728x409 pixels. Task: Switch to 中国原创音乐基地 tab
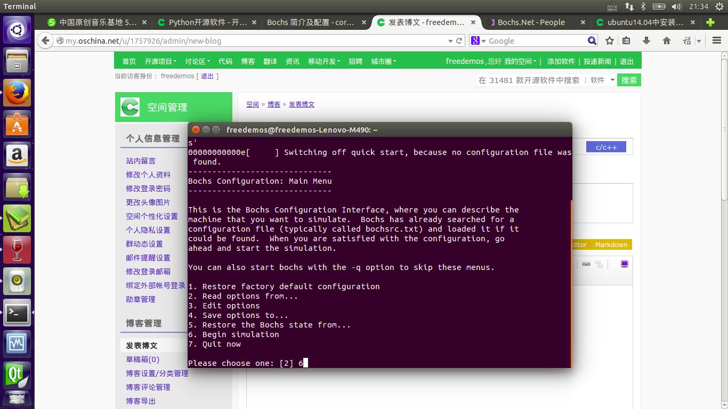click(x=98, y=22)
